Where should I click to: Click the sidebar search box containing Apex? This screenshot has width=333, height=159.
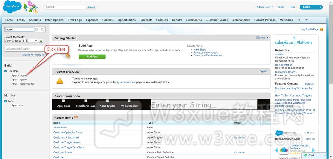coord(20,30)
